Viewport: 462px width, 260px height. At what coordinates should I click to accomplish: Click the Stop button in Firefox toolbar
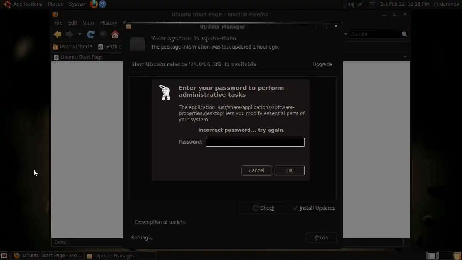click(103, 34)
